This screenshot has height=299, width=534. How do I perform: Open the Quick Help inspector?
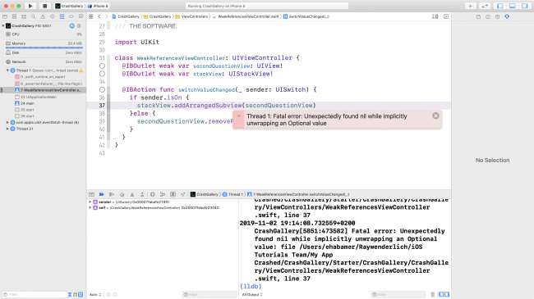click(x=498, y=16)
